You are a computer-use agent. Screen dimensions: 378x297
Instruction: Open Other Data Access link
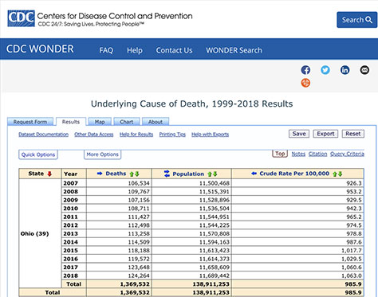94,135
